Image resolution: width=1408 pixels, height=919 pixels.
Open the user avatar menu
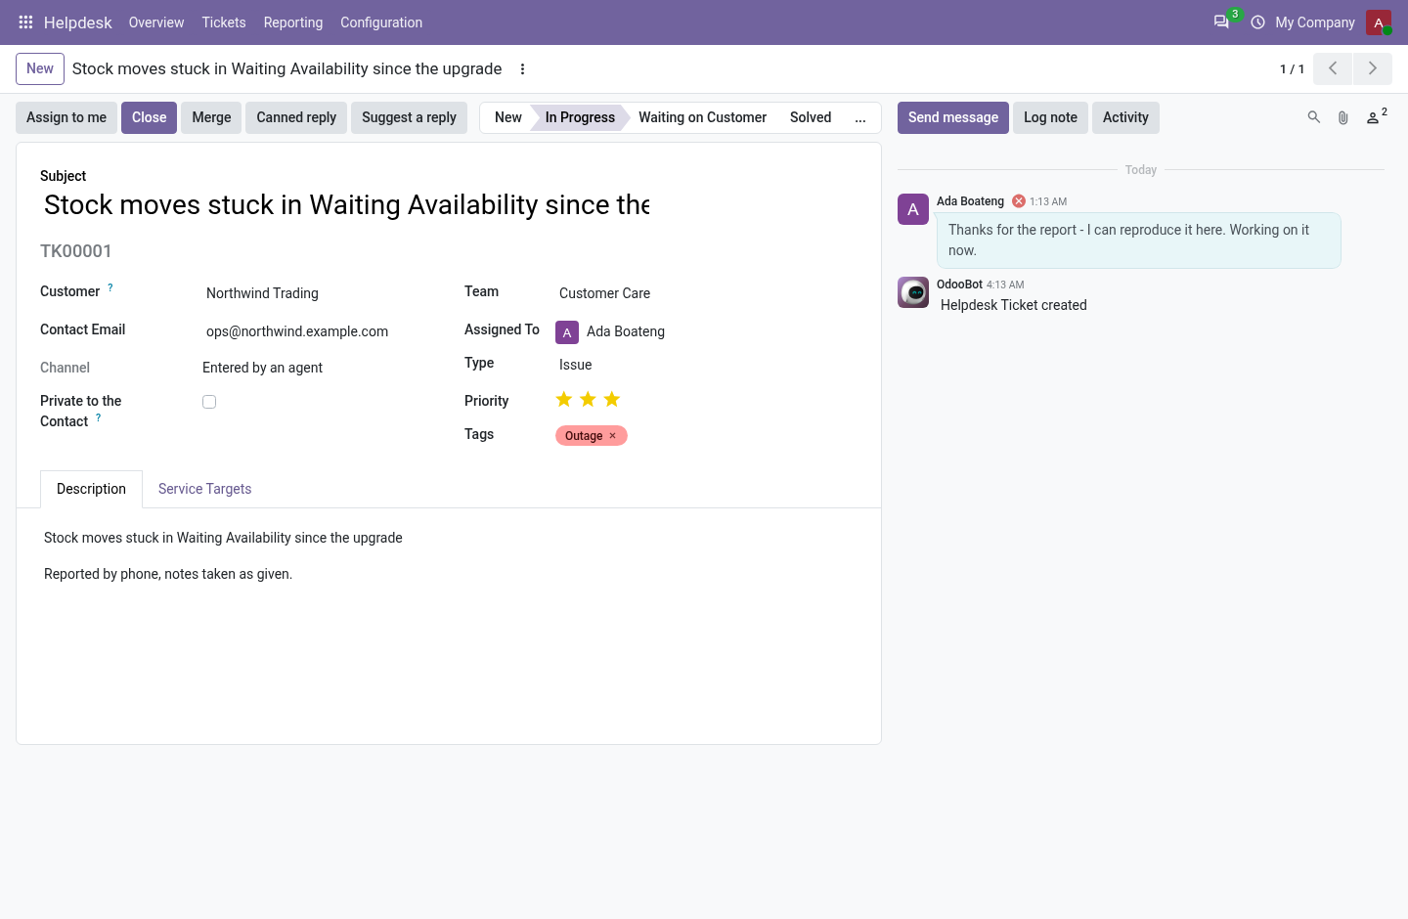click(1379, 22)
